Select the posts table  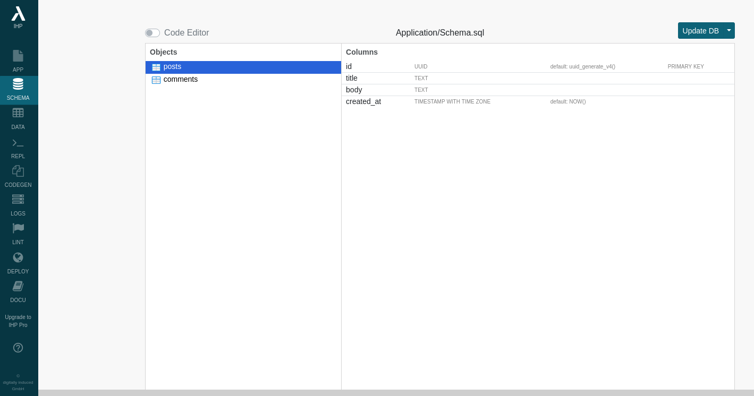pos(173,67)
